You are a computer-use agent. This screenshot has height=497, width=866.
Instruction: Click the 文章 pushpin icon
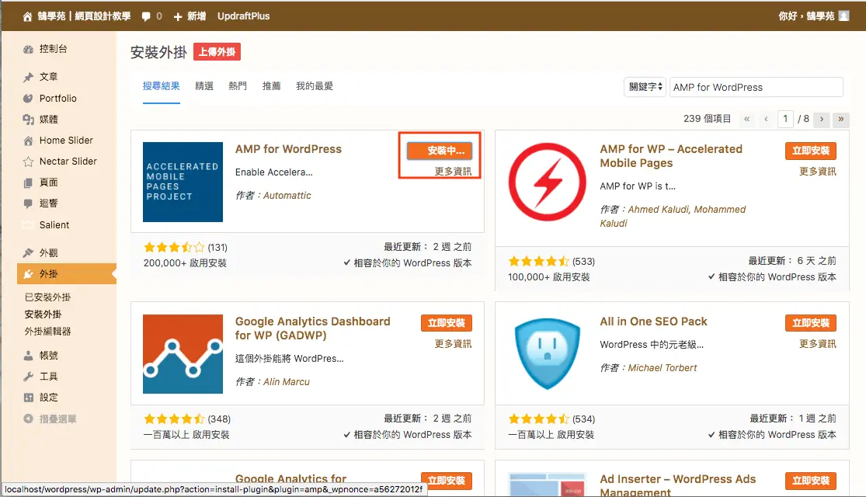click(28, 77)
